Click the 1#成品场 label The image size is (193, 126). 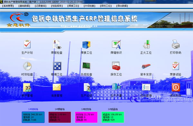point(113,109)
